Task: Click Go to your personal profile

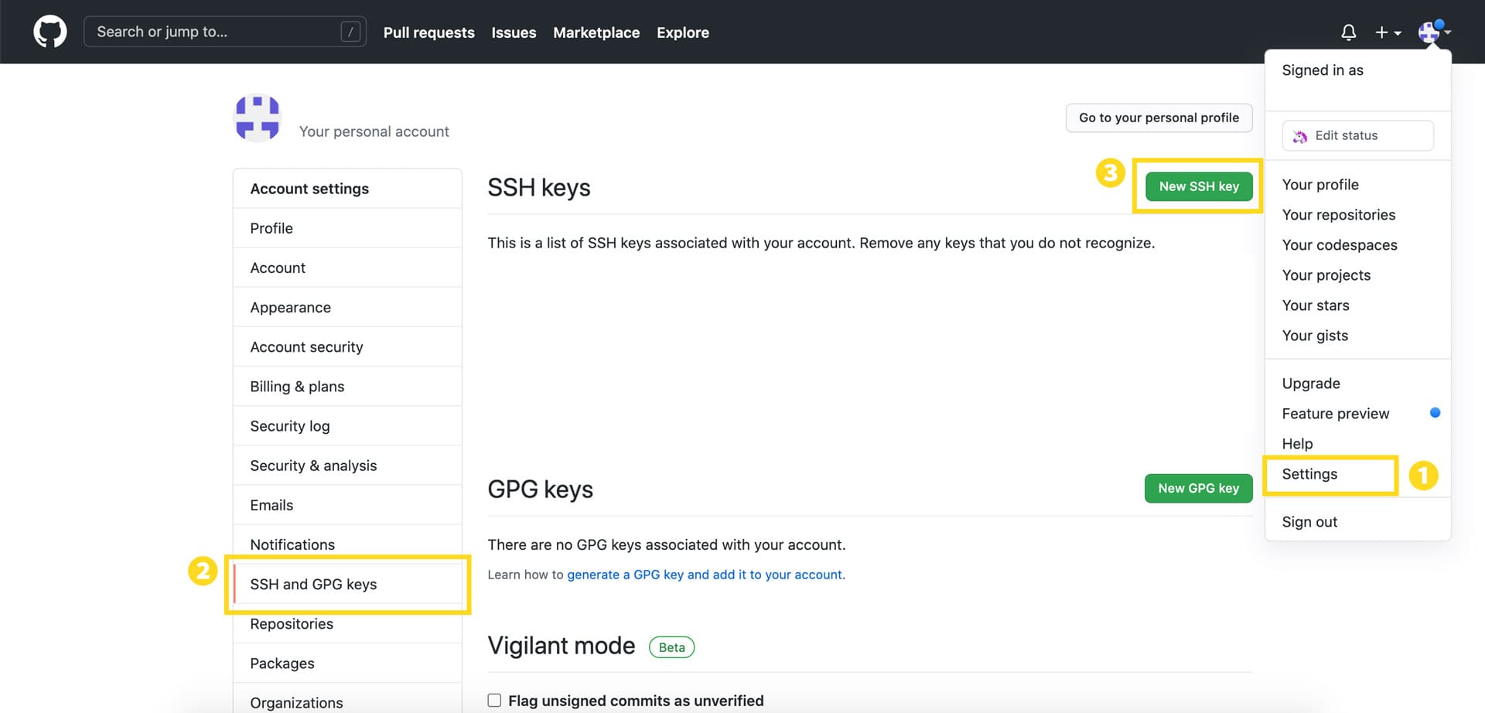Action: point(1159,118)
